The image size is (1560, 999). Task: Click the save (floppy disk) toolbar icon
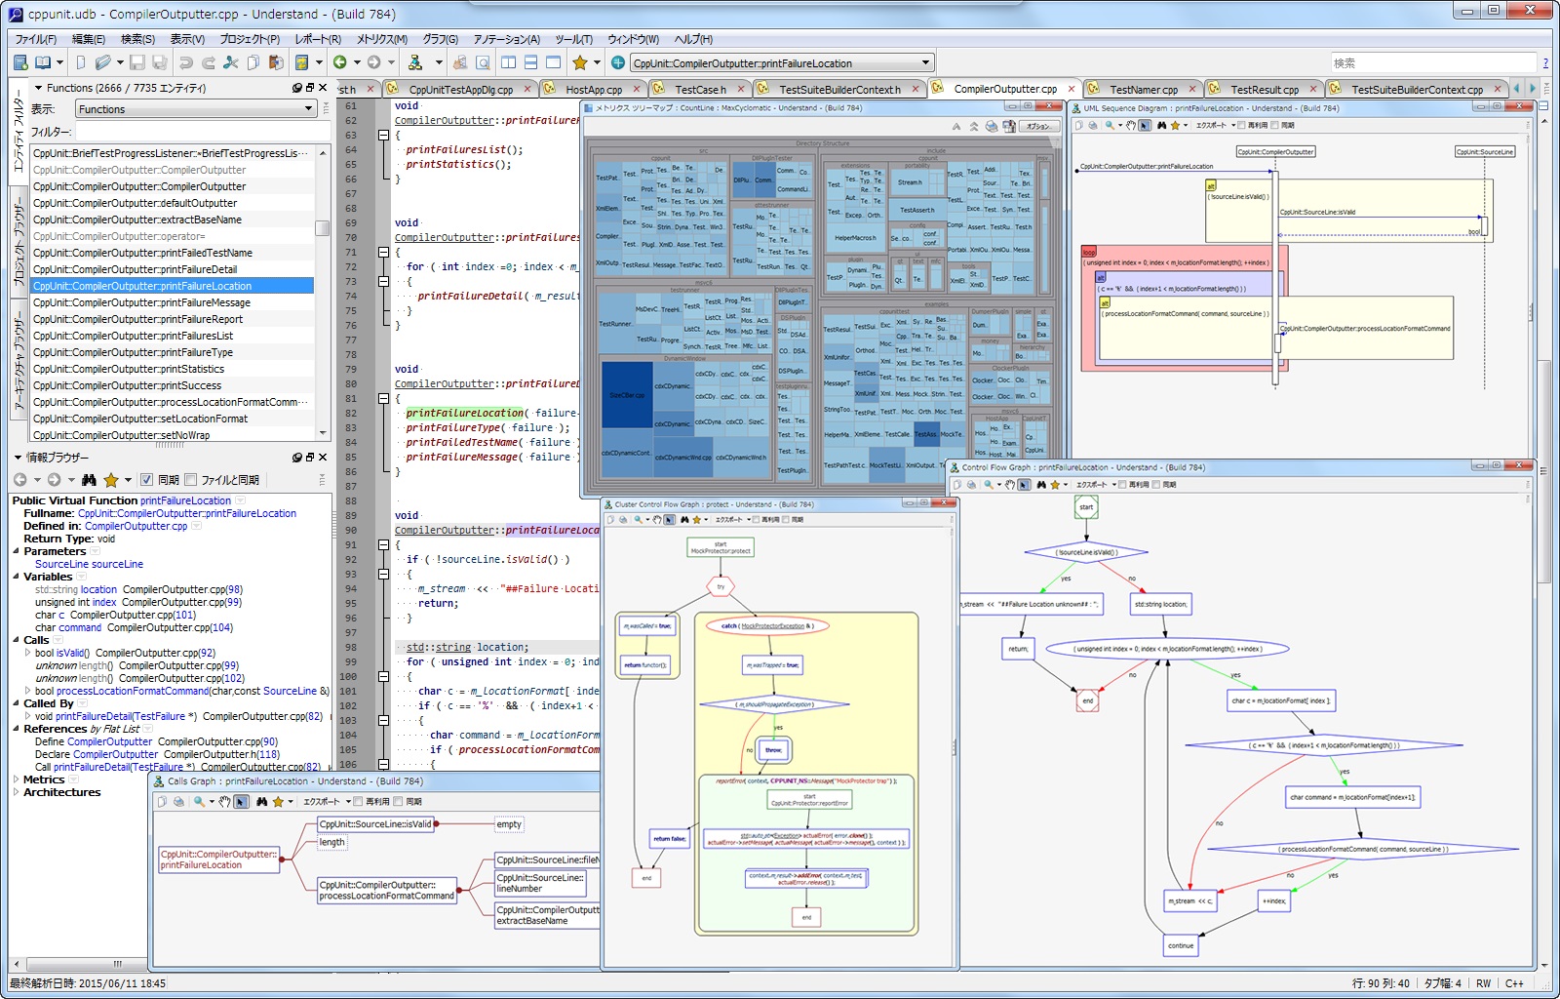coord(137,62)
